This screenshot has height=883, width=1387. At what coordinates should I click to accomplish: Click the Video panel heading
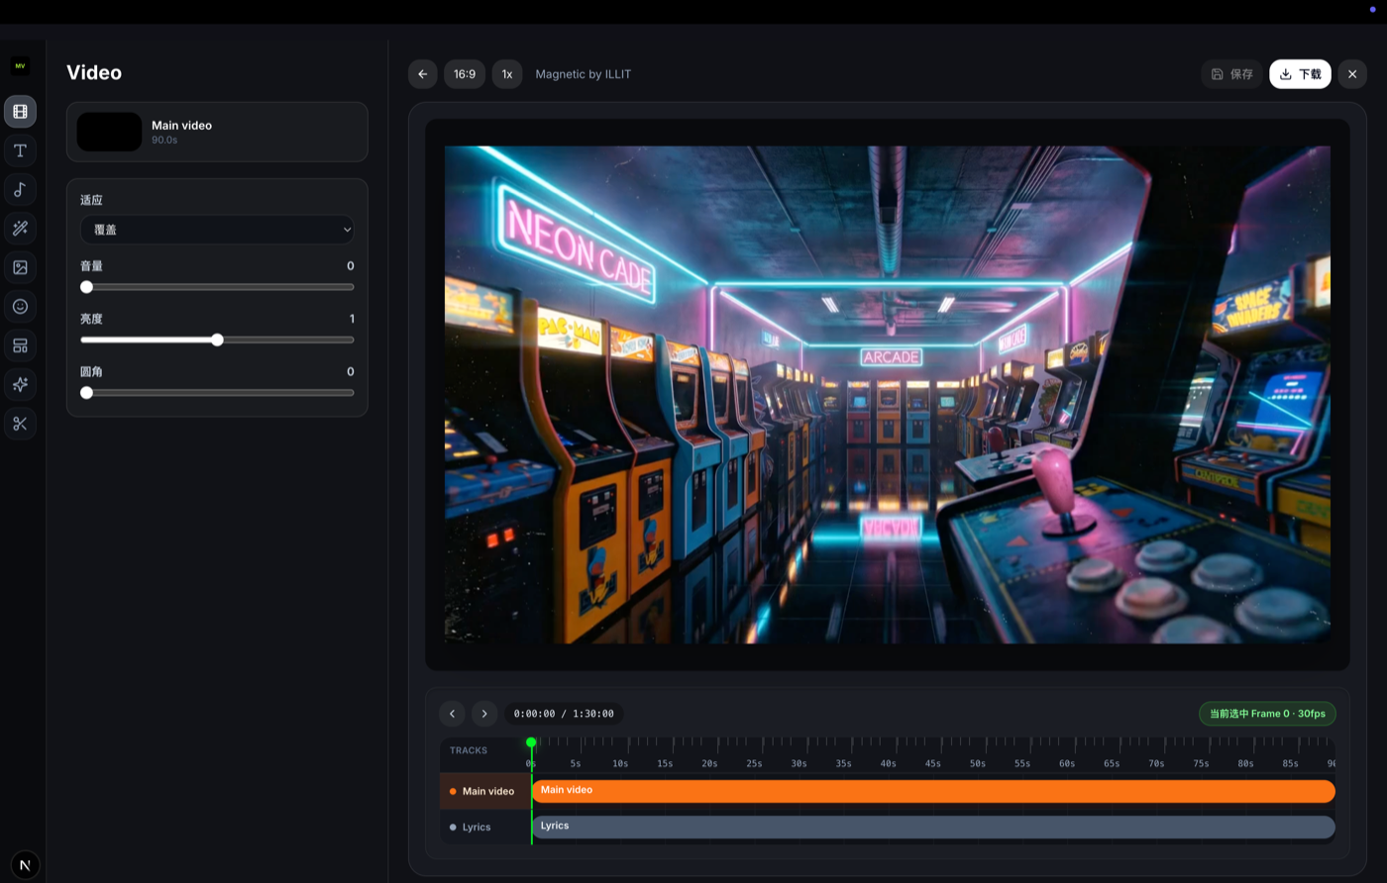[94, 73]
